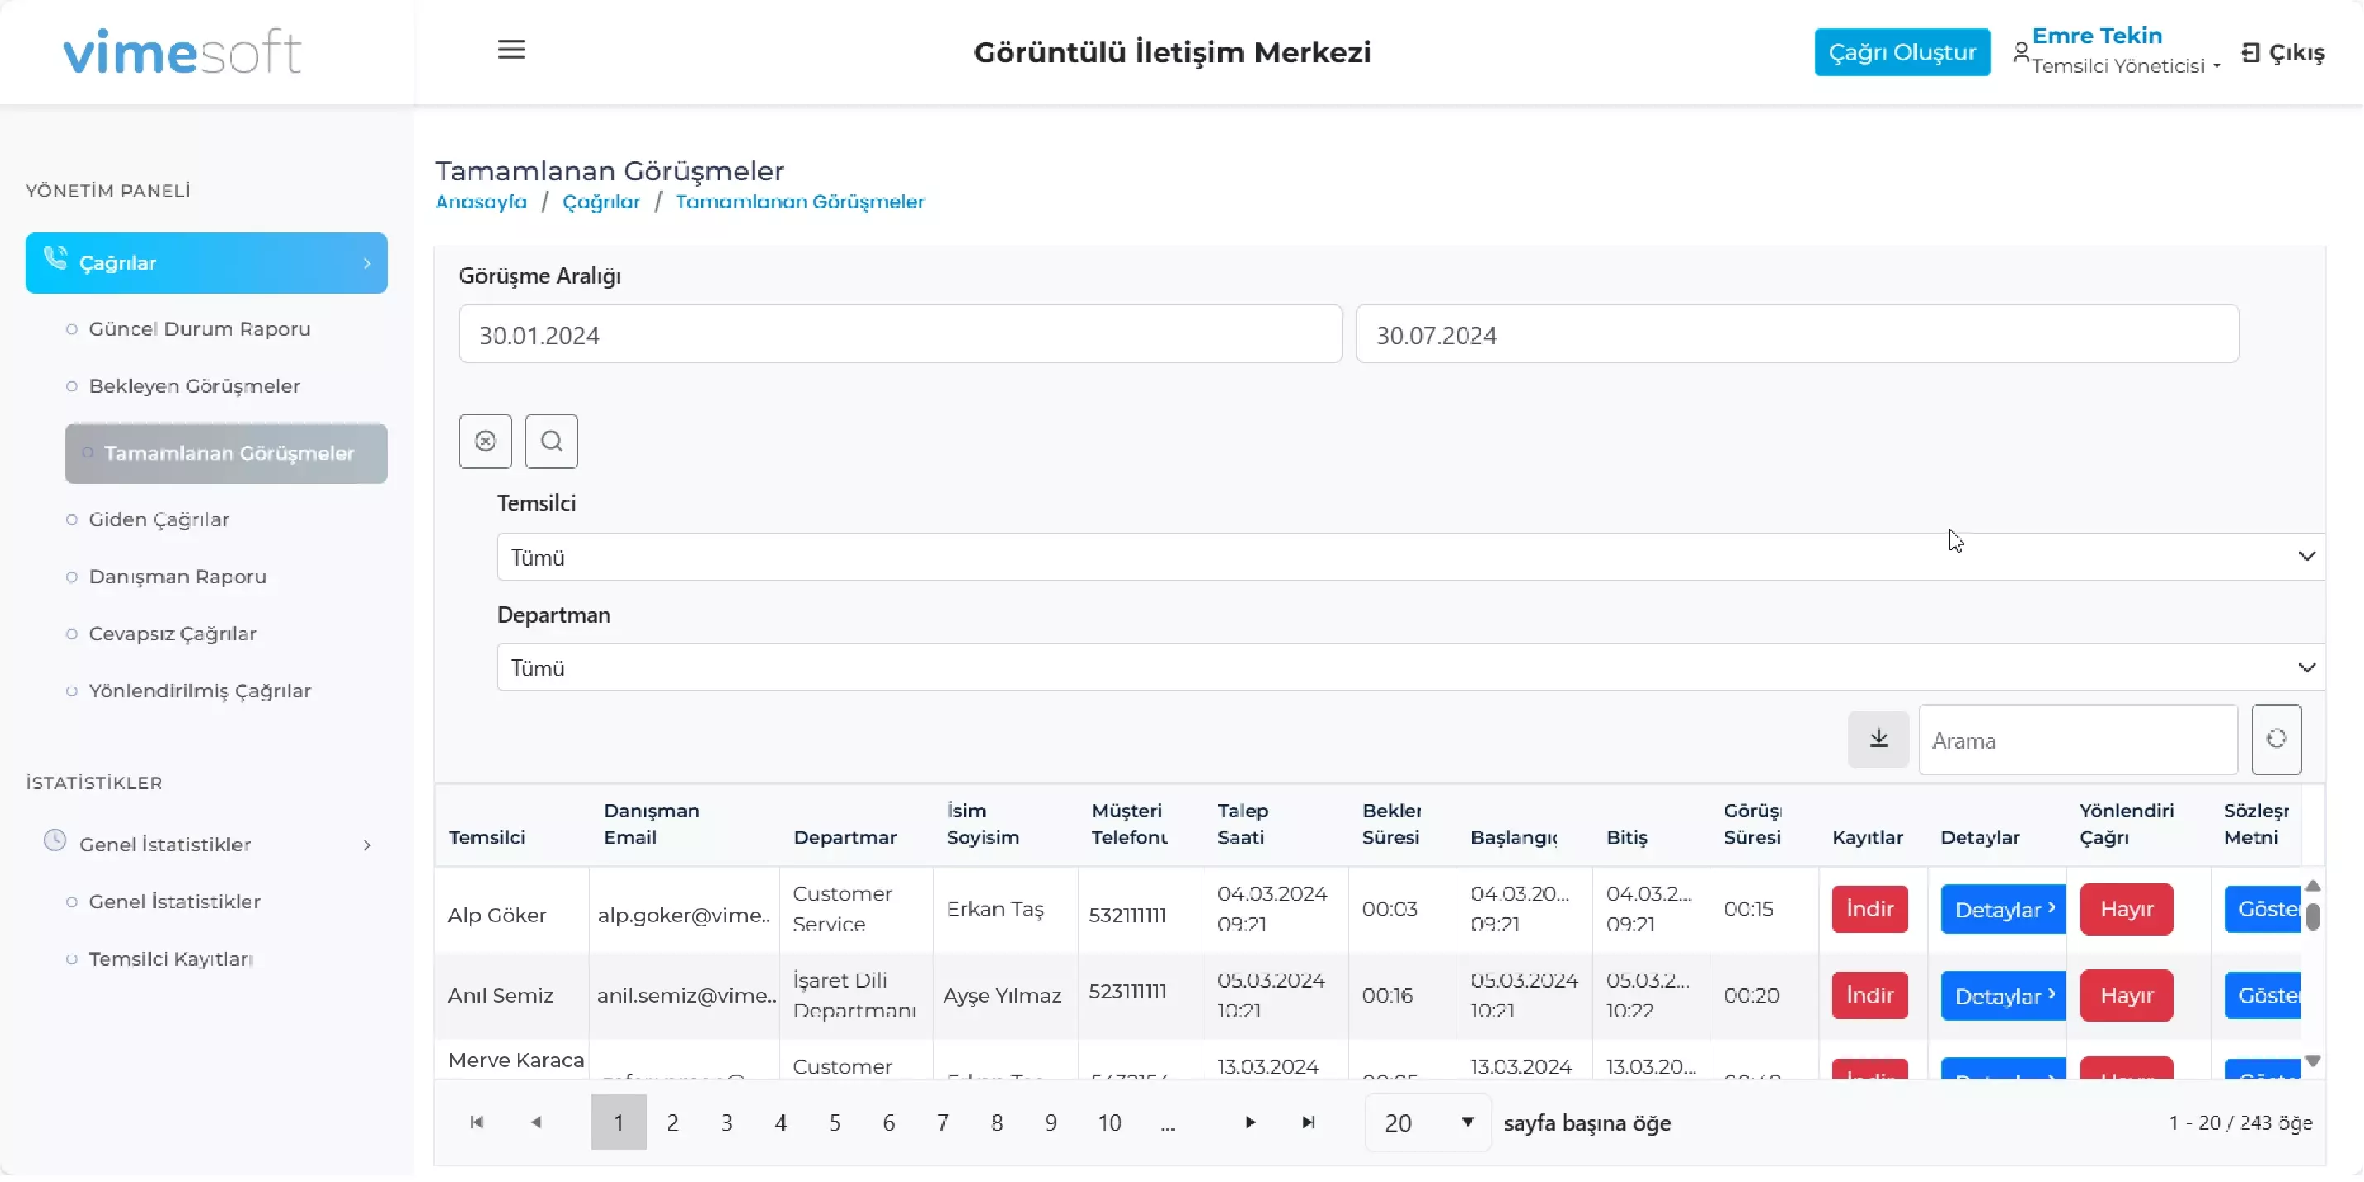Click Göster in Anıl Semiz row
This screenshot has width=2364, height=1182.
click(x=2263, y=996)
